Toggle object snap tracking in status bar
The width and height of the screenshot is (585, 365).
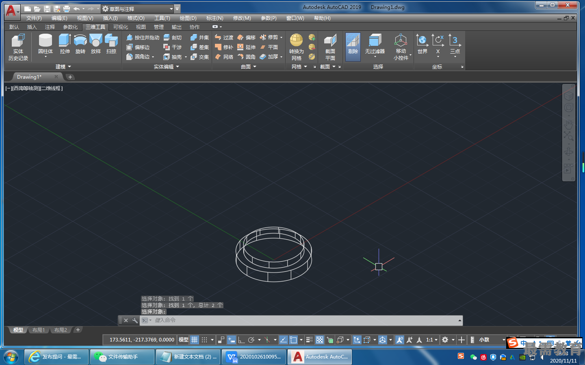(284, 340)
